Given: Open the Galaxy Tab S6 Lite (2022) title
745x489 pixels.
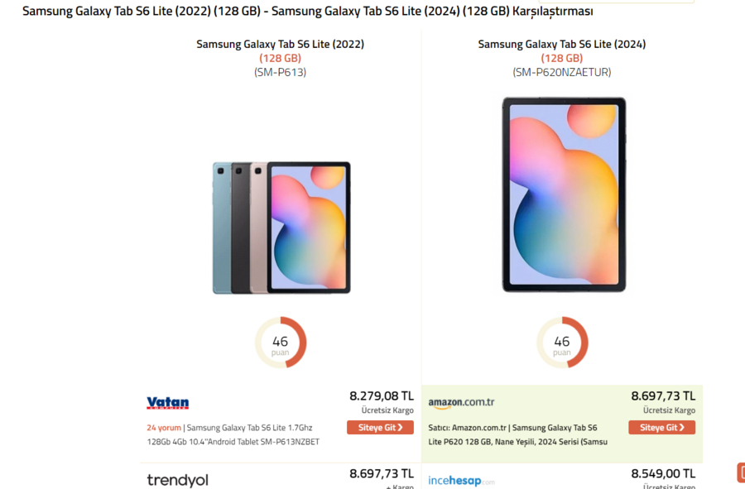Looking at the screenshot, I should [280, 45].
